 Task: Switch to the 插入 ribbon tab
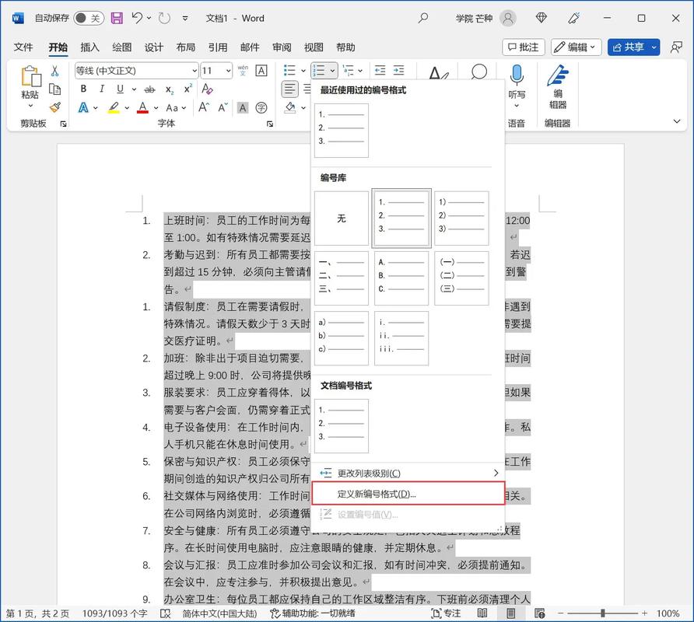(90, 47)
